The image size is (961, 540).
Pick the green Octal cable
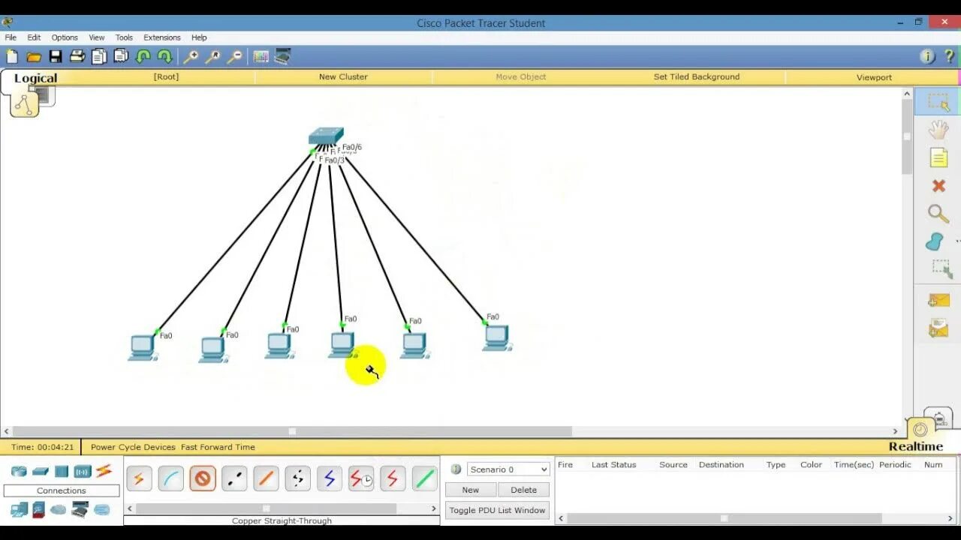[x=425, y=478]
